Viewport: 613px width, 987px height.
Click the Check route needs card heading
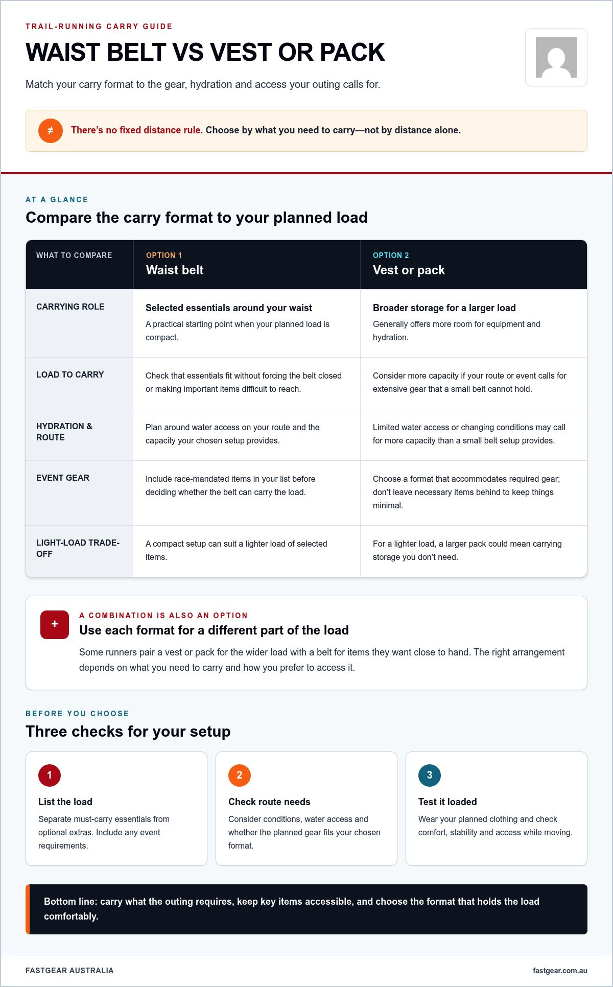[x=269, y=802]
